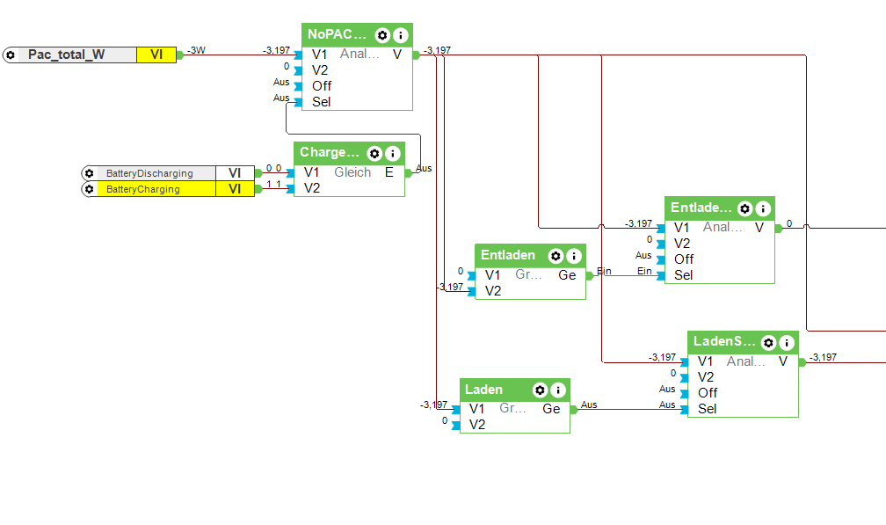Show info for Charge block
This screenshot has height=525, width=886.
coord(393,153)
